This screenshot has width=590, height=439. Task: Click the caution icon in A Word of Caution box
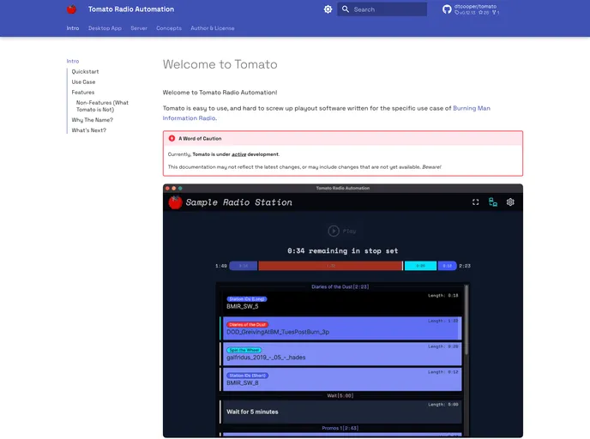(172, 138)
